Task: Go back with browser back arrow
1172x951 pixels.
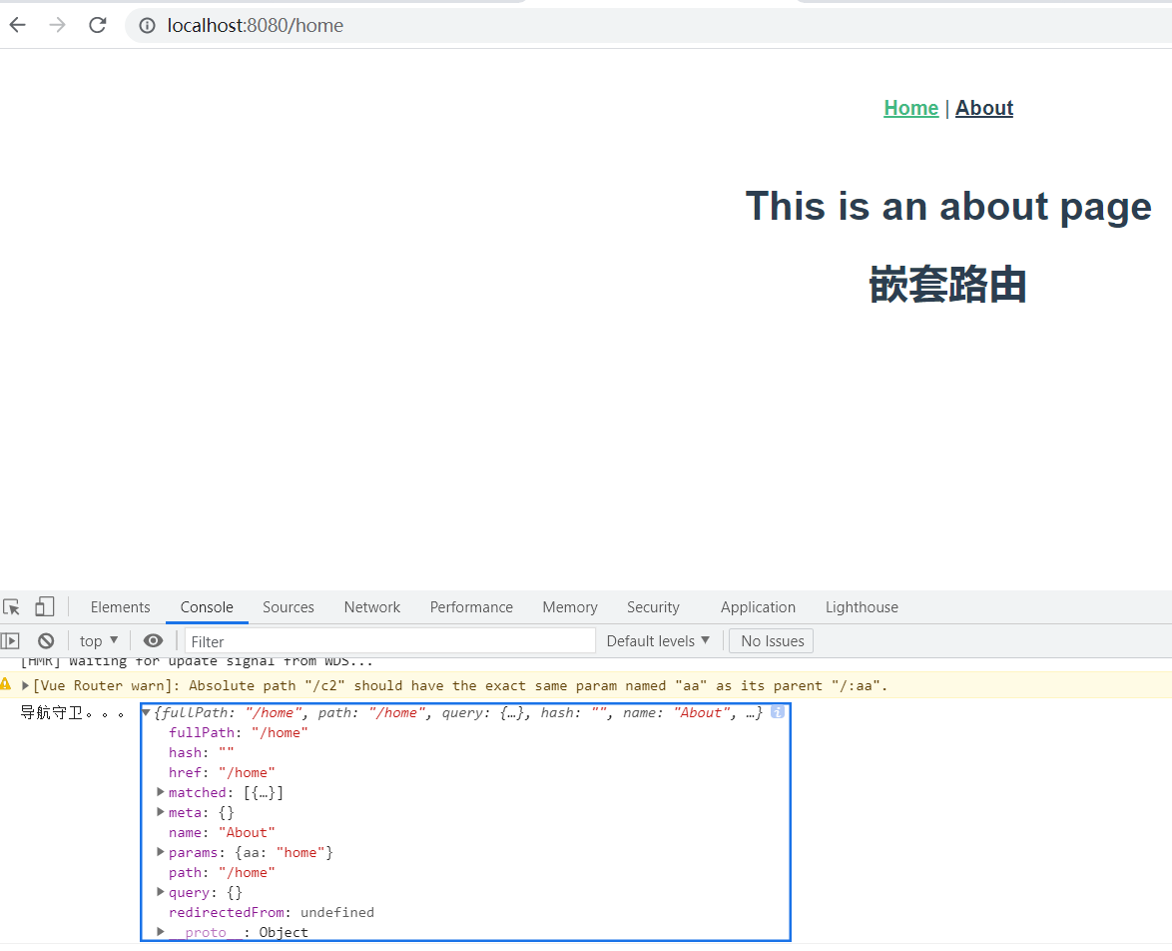Action: click(18, 25)
